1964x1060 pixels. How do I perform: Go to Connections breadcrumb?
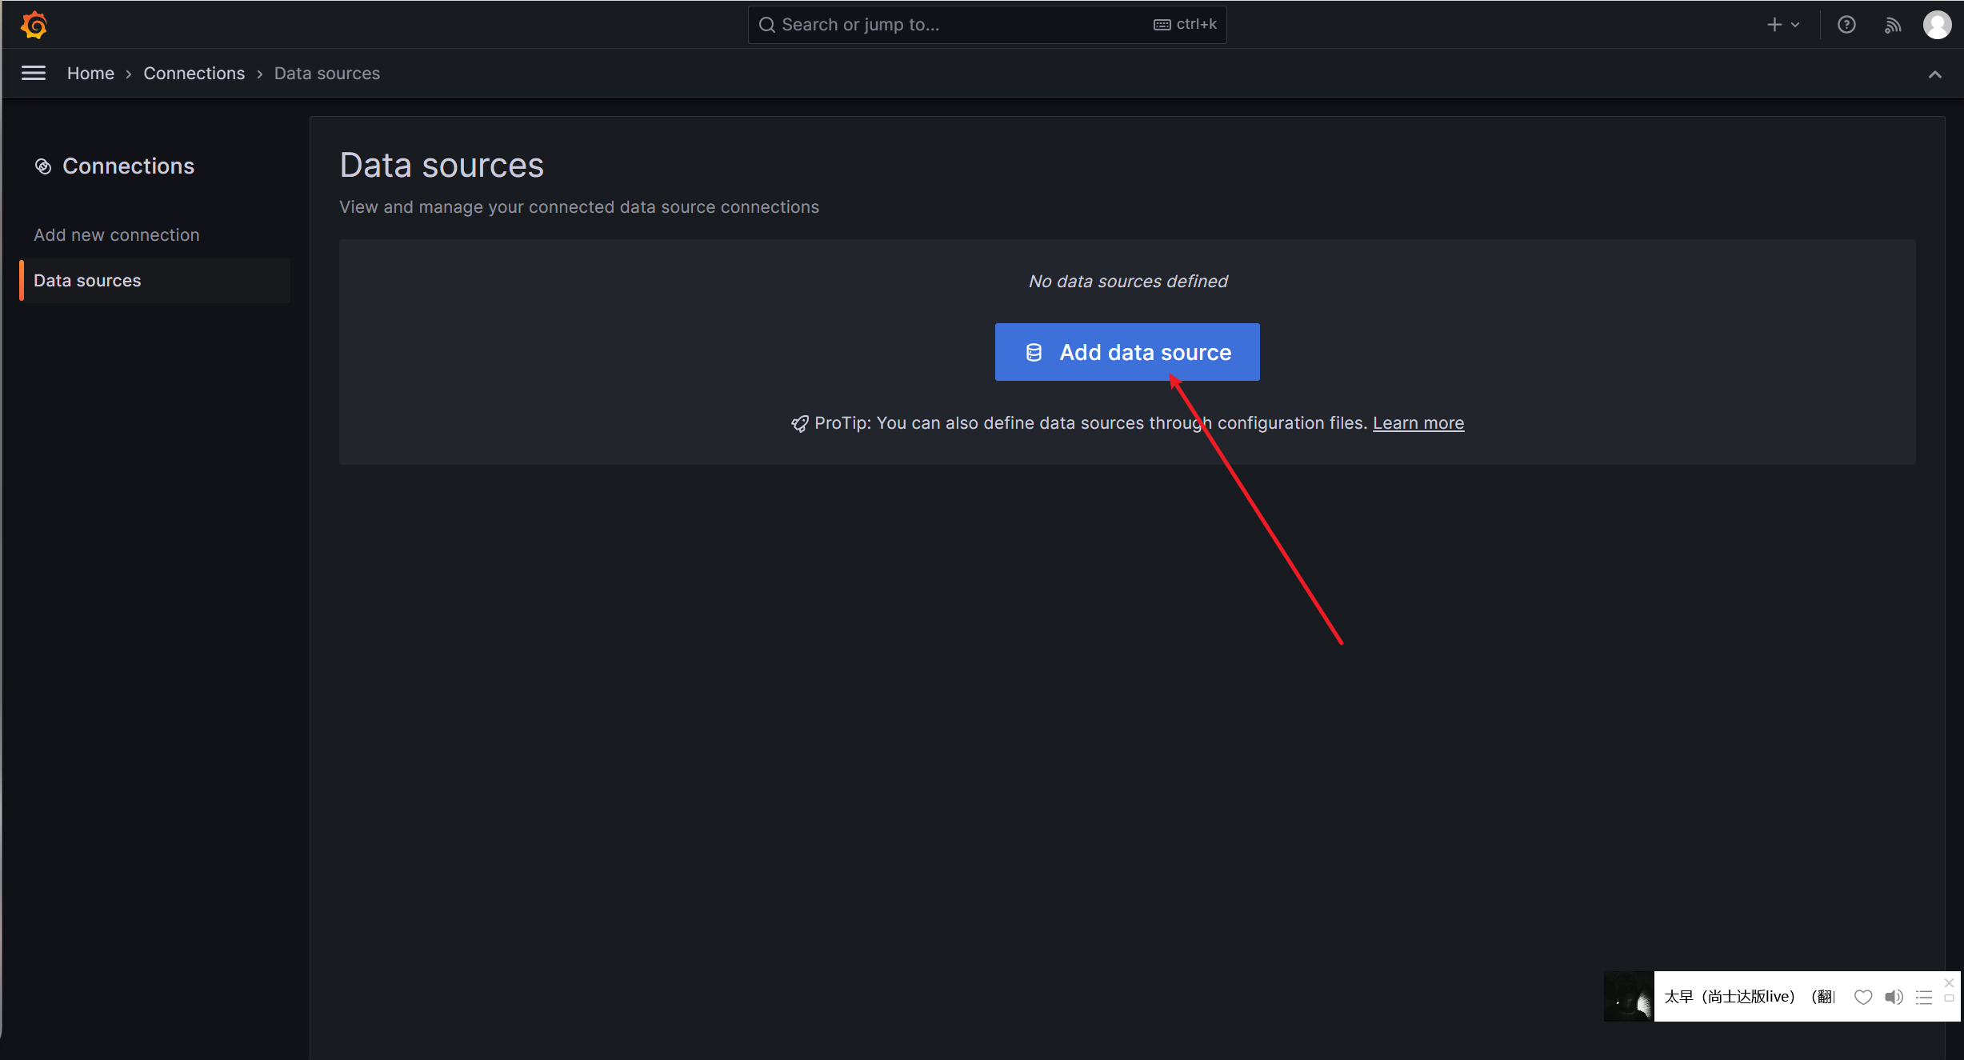(x=194, y=73)
